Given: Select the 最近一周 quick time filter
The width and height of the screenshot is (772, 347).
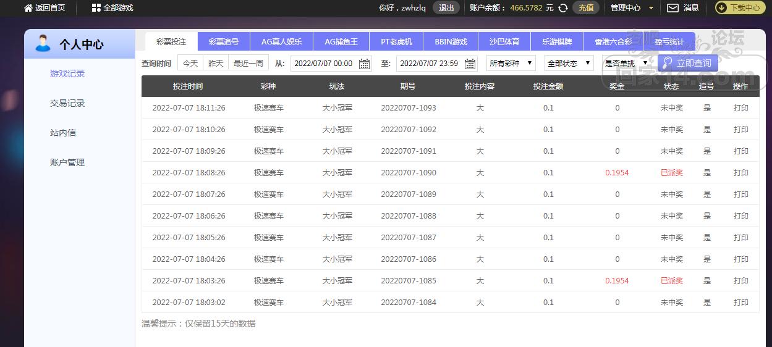Looking at the screenshot, I should pyautogui.click(x=248, y=63).
